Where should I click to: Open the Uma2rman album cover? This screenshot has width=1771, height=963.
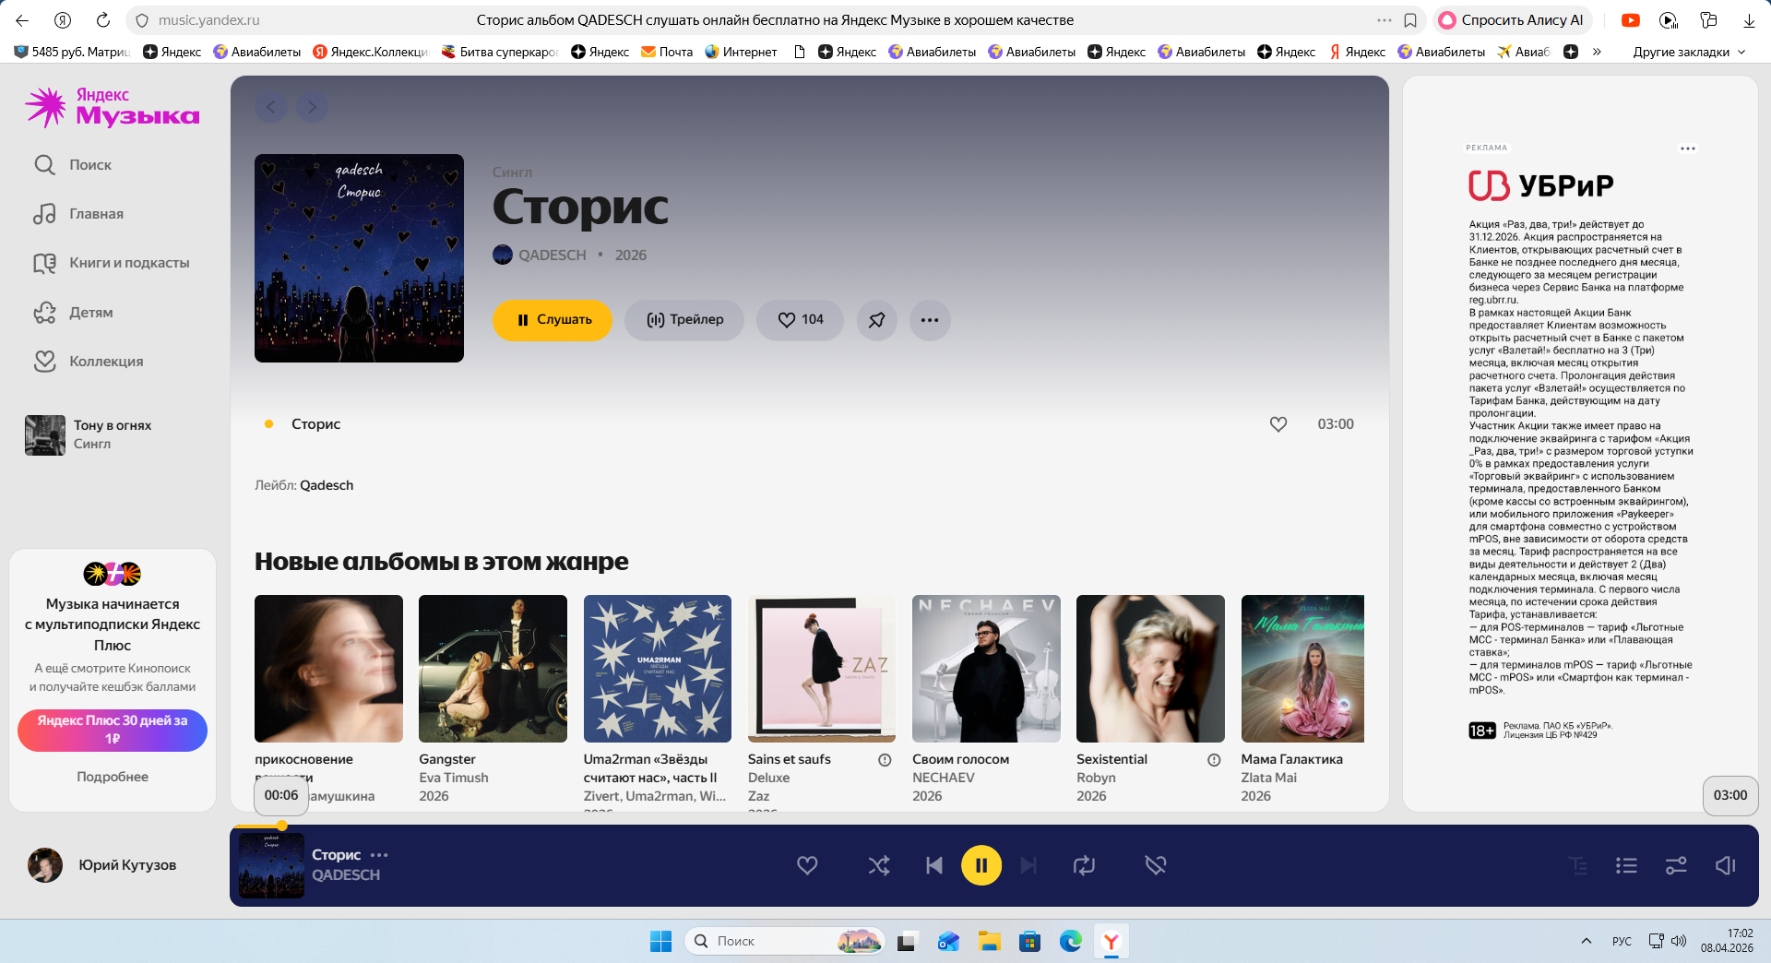point(658,669)
